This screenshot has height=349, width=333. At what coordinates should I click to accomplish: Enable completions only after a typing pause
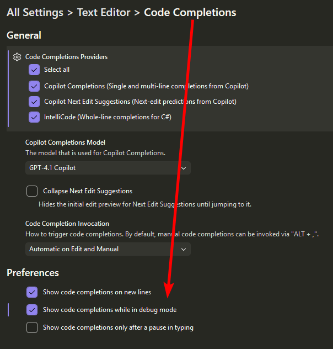32,327
